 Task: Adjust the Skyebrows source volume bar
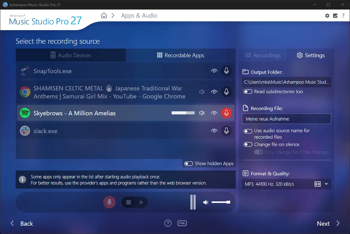click(x=183, y=113)
